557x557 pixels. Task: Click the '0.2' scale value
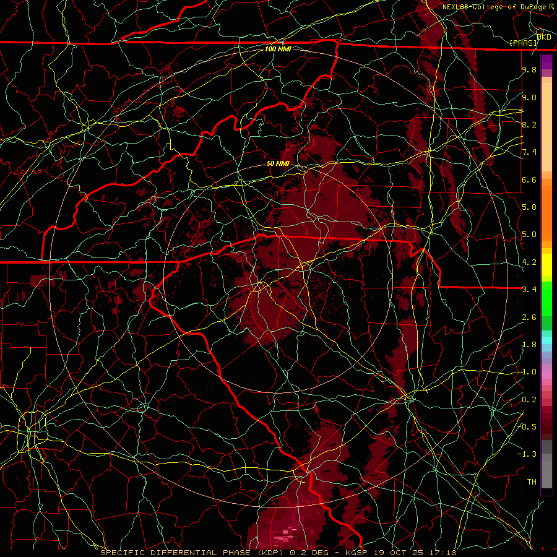[x=529, y=400]
